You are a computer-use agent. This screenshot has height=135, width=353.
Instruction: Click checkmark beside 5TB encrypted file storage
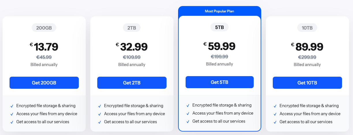[188, 105]
